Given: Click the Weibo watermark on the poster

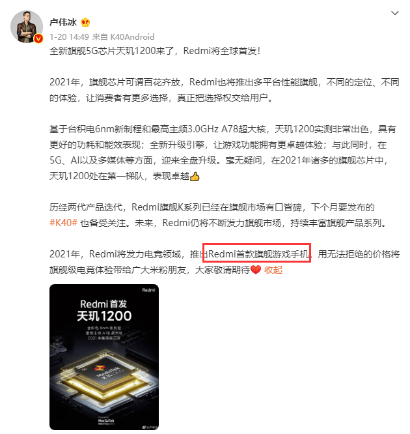Looking at the screenshot, I should 150,427.
